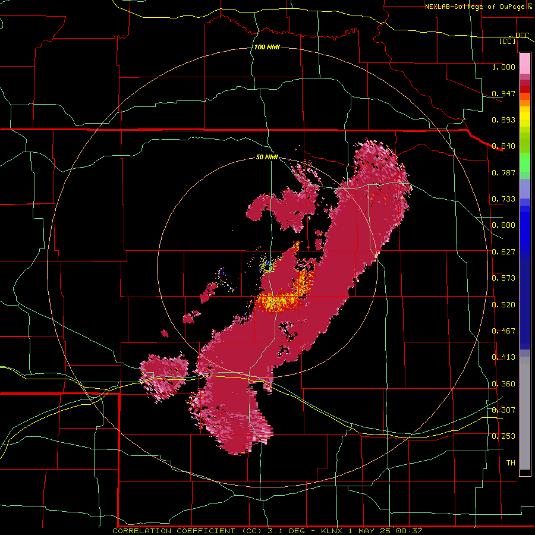Click the 100 NMI range ring label

[267, 47]
